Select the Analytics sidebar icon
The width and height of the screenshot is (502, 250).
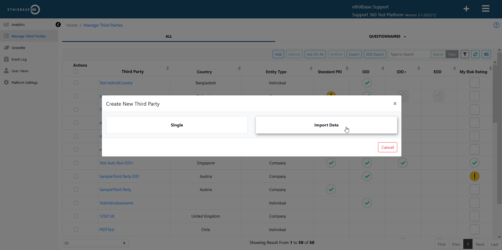coord(6,24)
